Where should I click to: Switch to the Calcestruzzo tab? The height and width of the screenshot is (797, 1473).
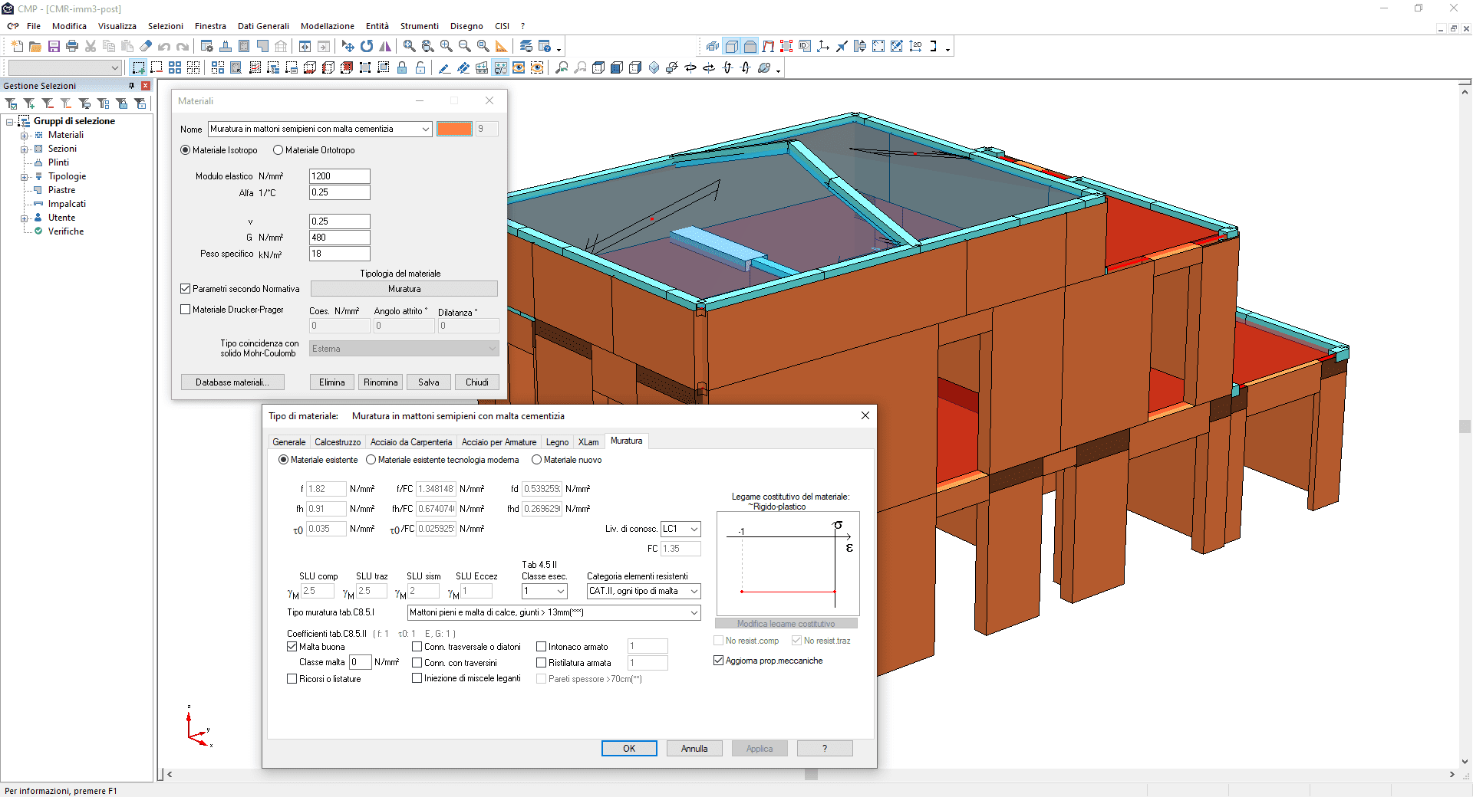338,442
